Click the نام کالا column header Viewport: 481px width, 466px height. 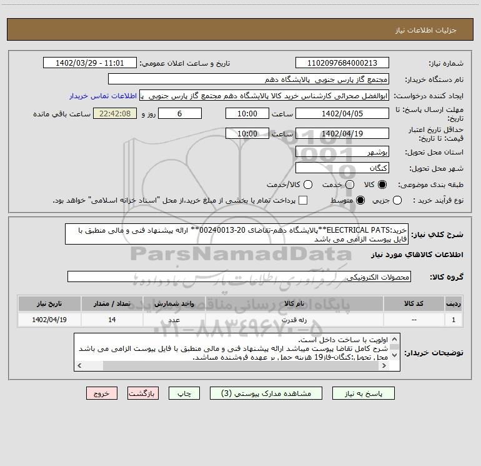pos(294,304)
